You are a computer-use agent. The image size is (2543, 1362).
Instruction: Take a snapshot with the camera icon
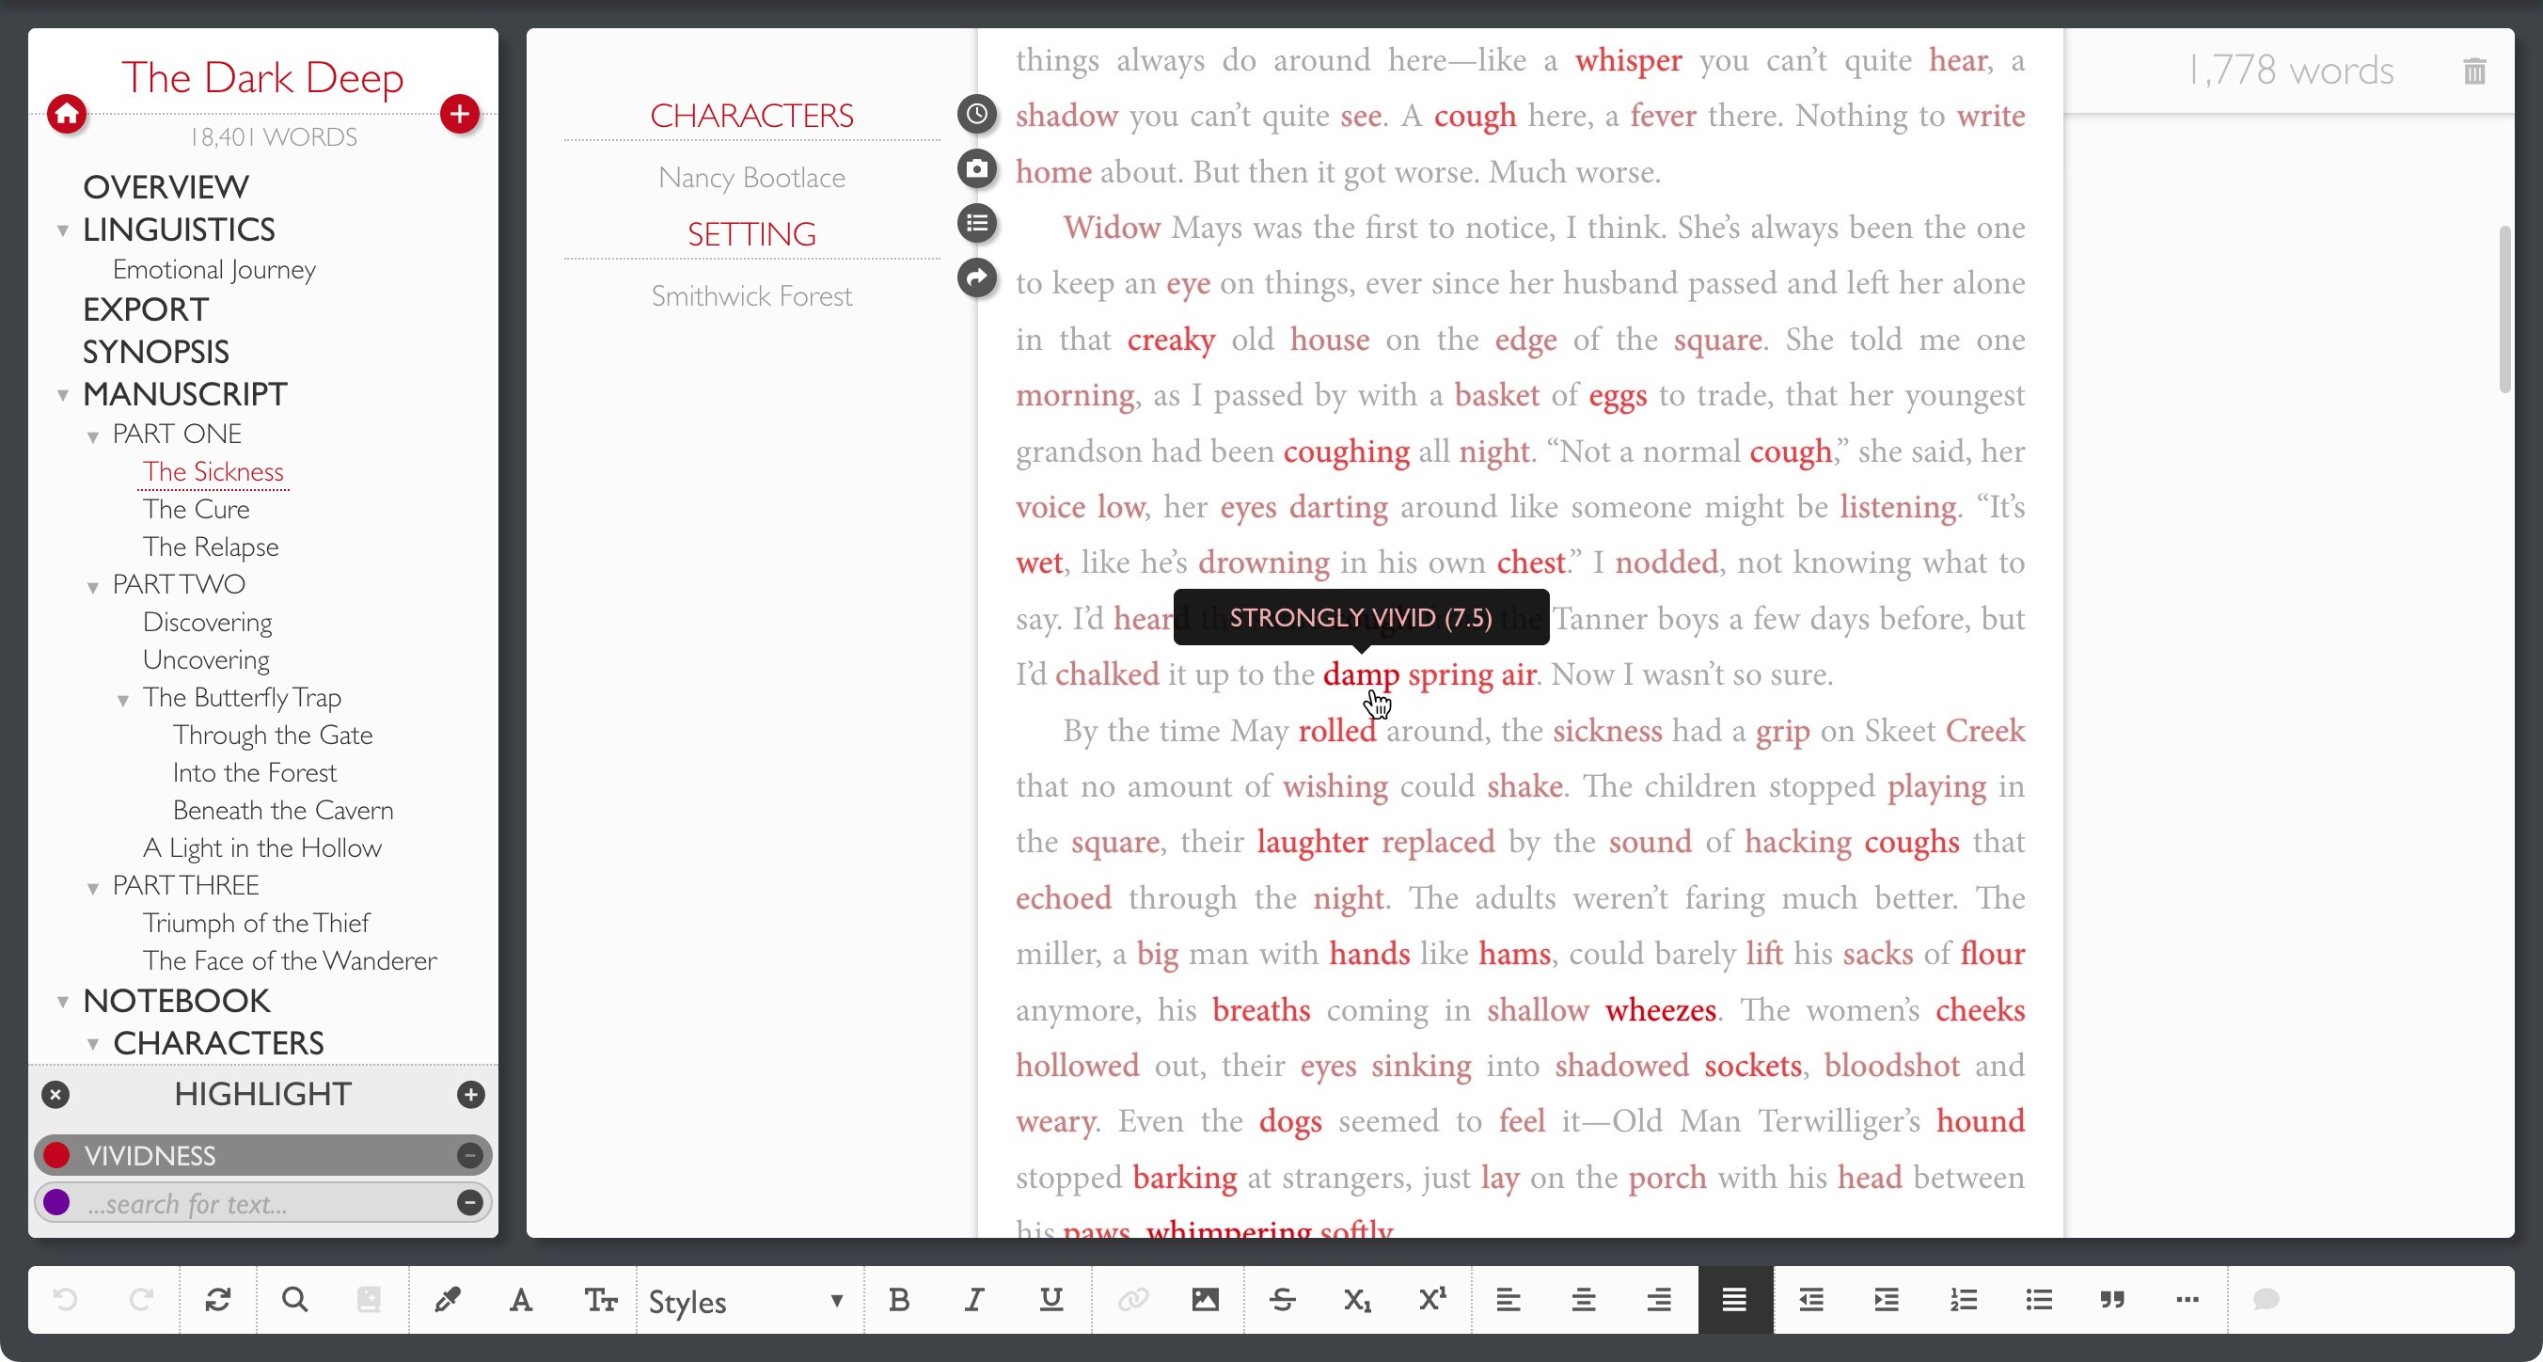[x=975, y=169]
